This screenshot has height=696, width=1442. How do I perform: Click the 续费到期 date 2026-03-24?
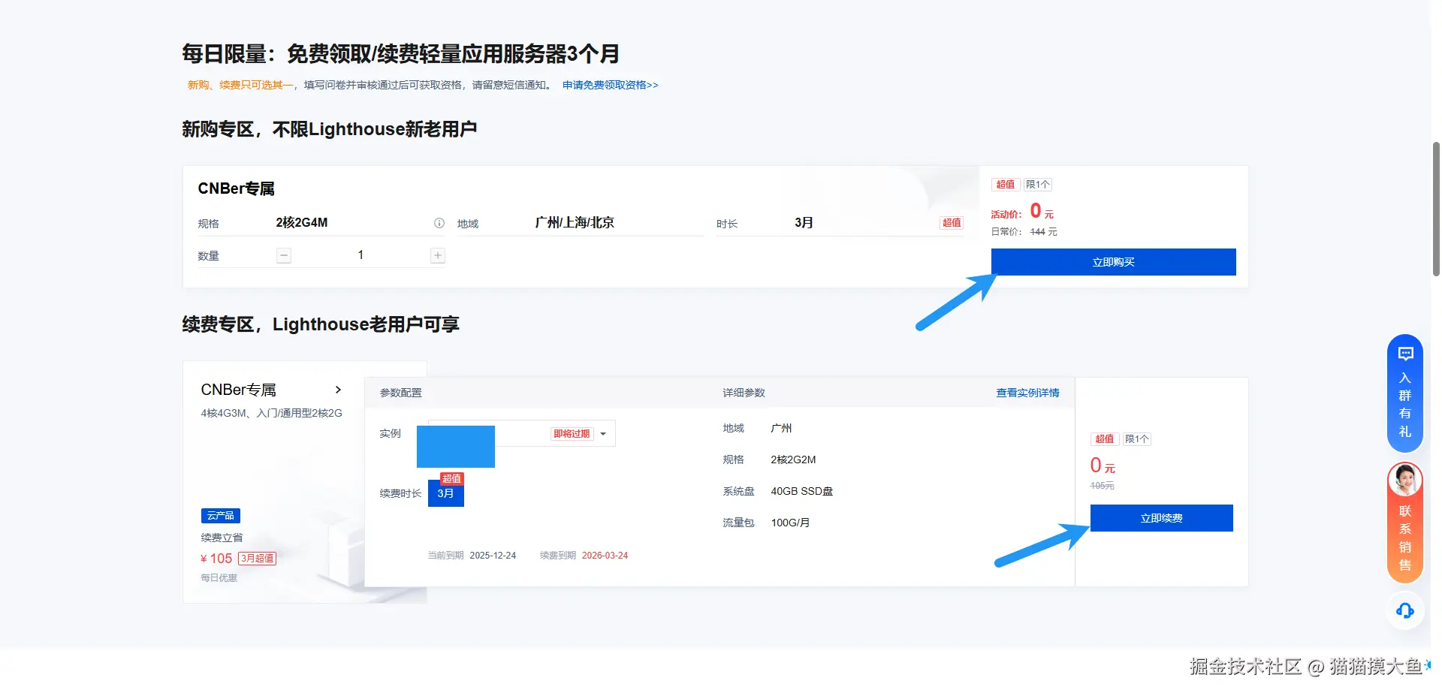[605, 556]
